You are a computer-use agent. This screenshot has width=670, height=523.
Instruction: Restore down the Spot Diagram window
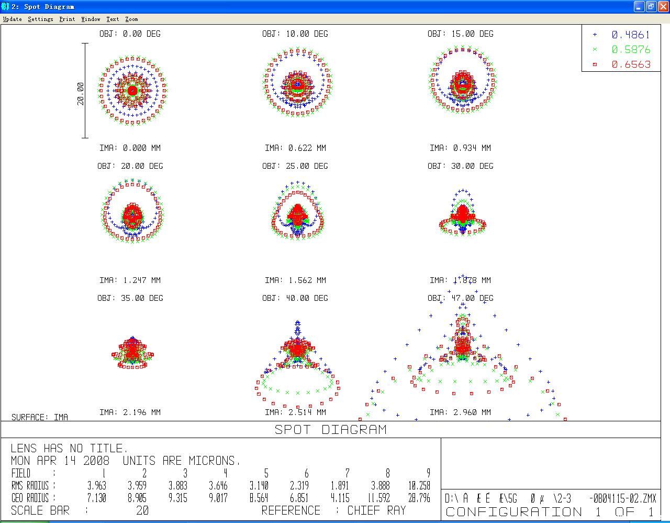tap(651, 6)
